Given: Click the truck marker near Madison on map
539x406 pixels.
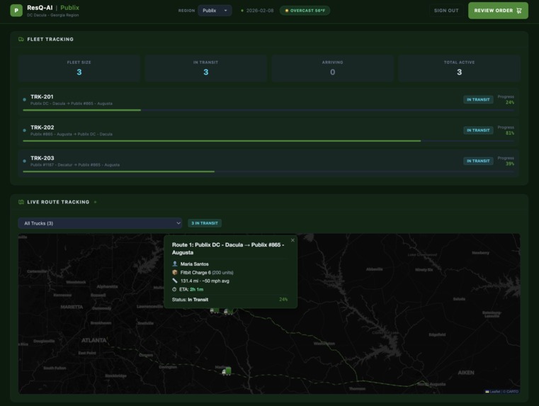Looking at the screenshot, I should 227,371.
